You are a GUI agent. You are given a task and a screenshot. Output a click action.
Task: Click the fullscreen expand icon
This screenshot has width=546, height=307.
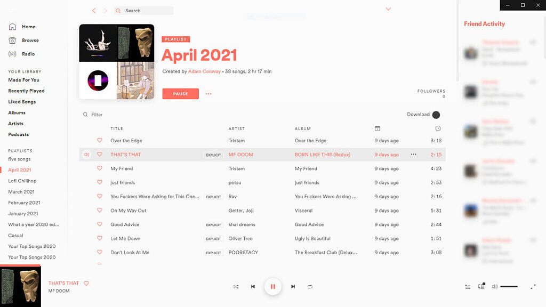533,286
